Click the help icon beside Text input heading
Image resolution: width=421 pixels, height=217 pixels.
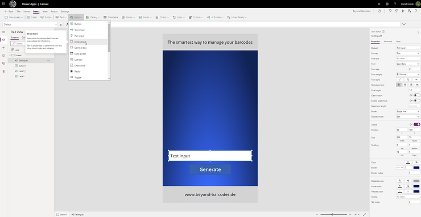383,31
